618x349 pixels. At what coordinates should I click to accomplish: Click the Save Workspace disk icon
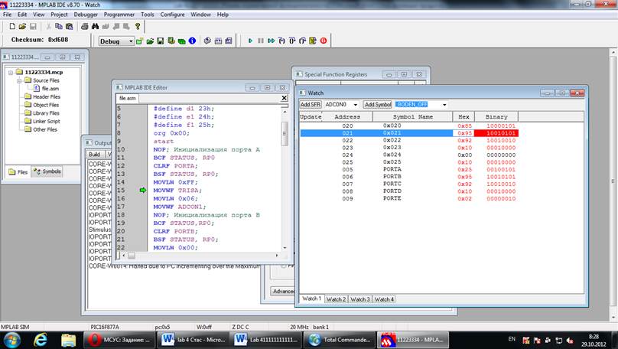[160, 41]
